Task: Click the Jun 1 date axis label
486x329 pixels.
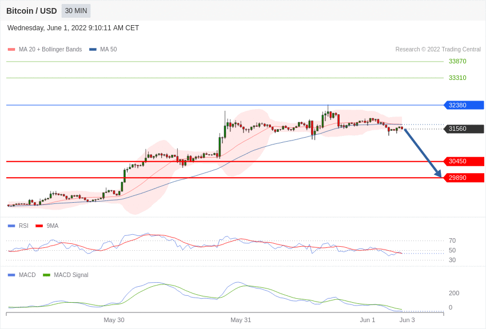Action: coord(367,320)
